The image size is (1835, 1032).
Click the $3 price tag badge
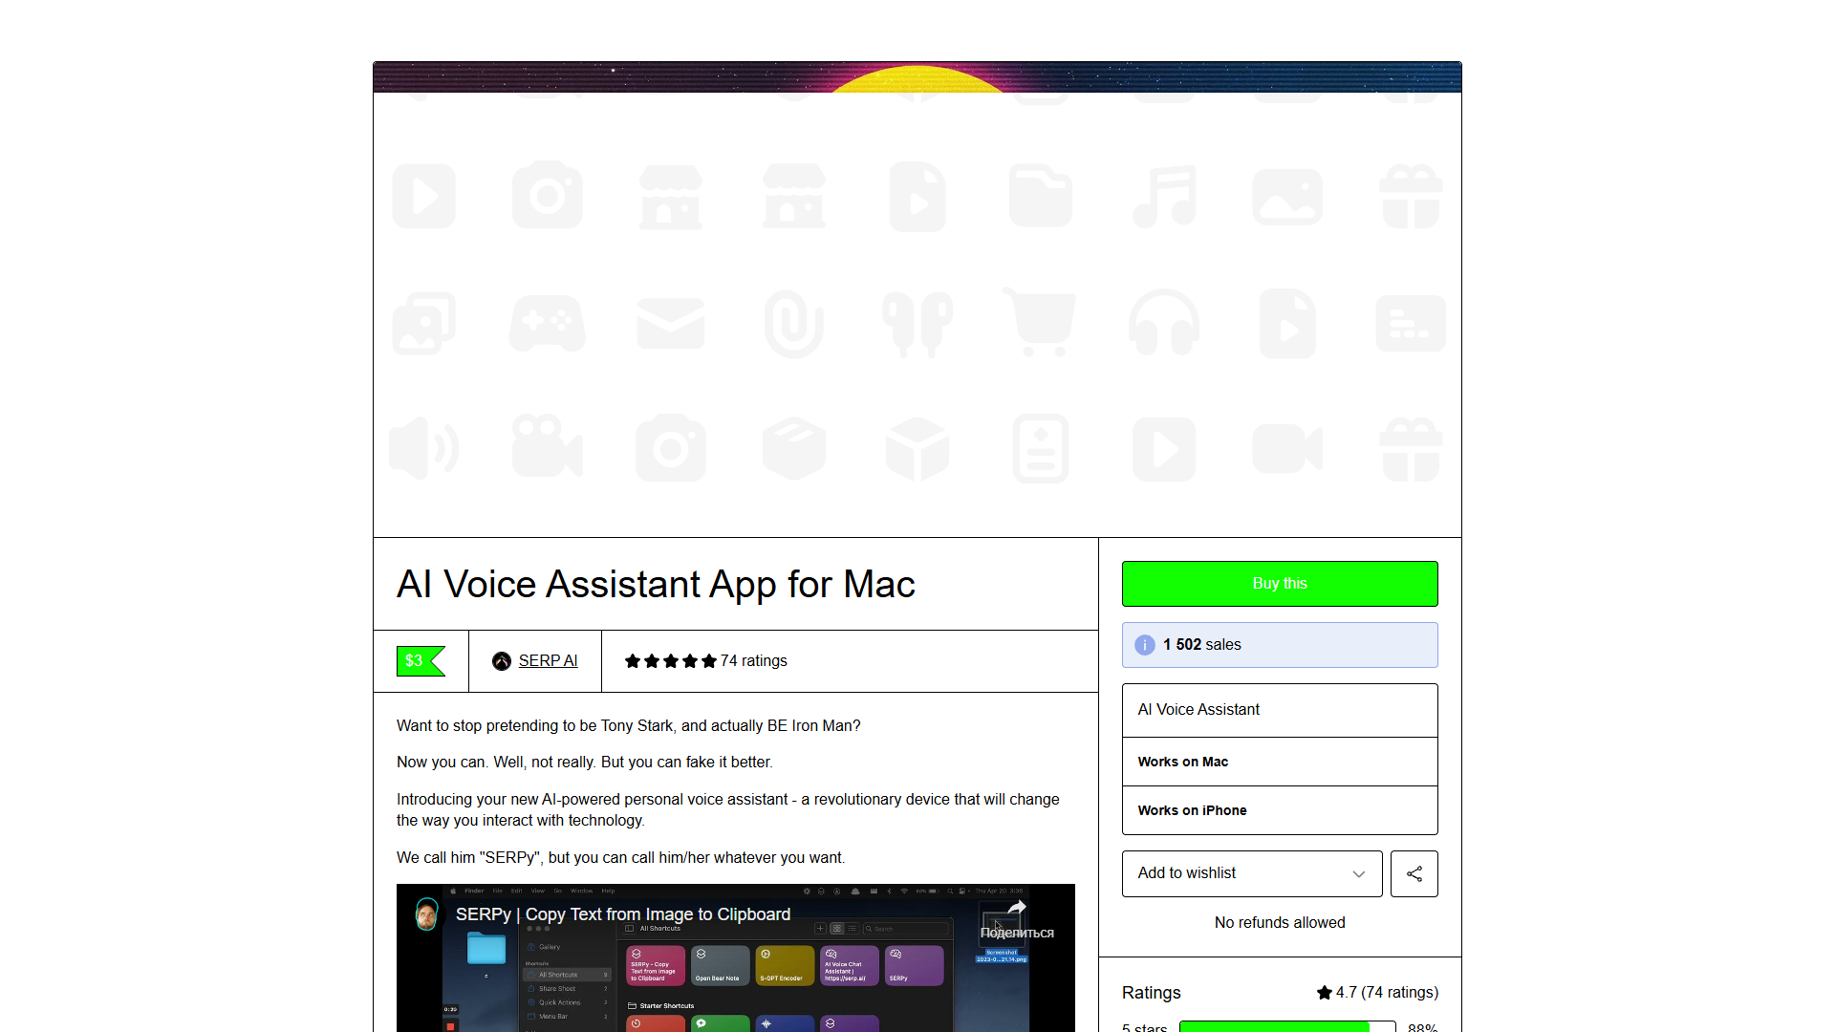pos(421,661)
